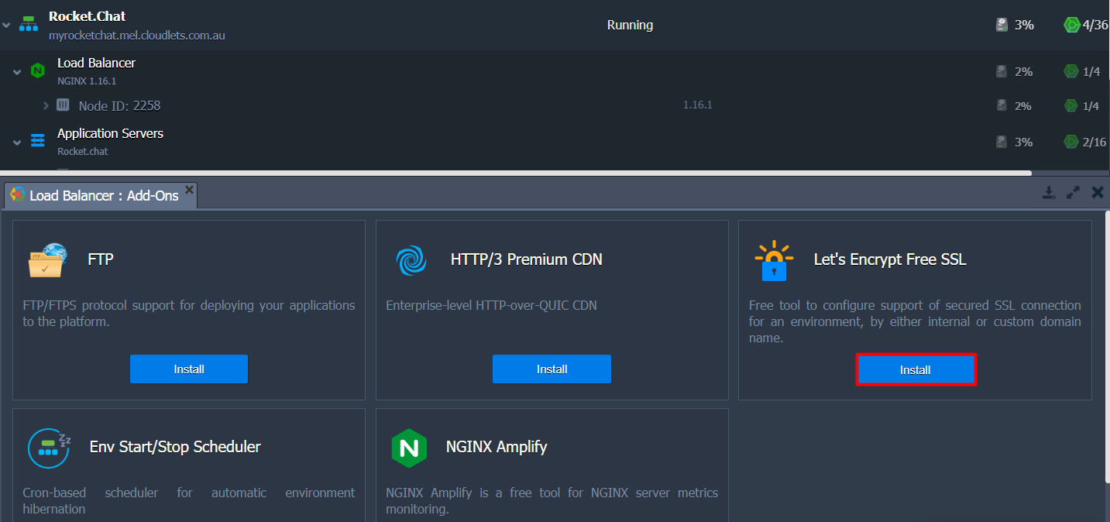
Task: Collapse the Load Balancer layer
Action: coord(17,72)
